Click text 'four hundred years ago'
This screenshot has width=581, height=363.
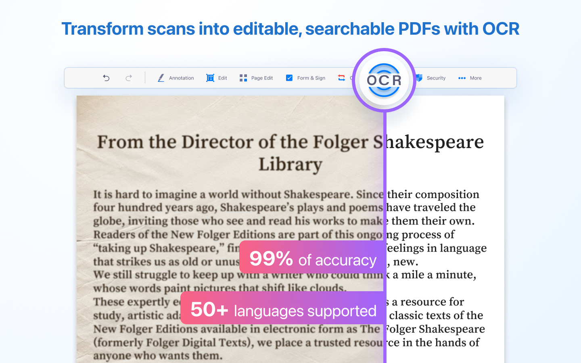[155, 208]
